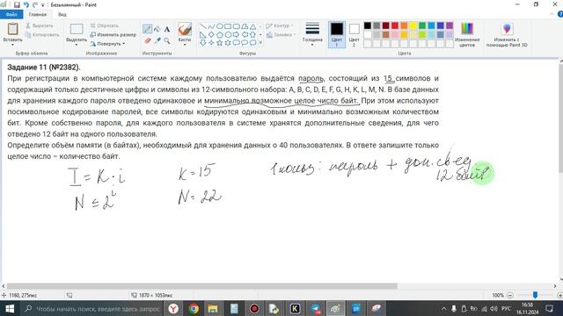
Task: Click the Undo arrow in title bar
Action: (x=26, y=4)
